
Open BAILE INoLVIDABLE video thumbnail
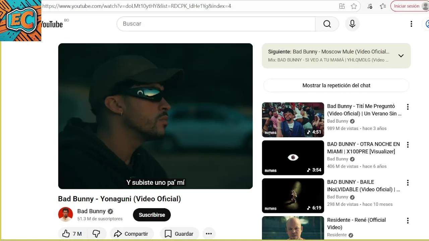tap(293, 195)
